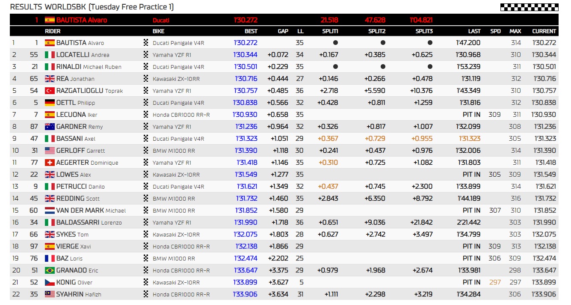Click the SPLIT3 column header
The width and height of the screenshot is (571, 305).
[x=424, y=31]
